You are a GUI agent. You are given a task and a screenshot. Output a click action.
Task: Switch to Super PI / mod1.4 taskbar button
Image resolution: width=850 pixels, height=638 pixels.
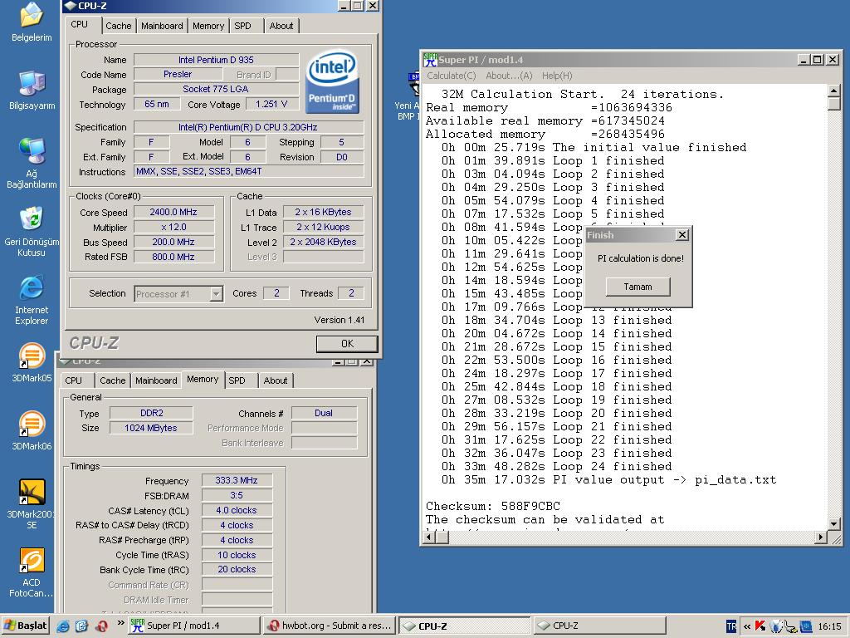coord(194,626)
